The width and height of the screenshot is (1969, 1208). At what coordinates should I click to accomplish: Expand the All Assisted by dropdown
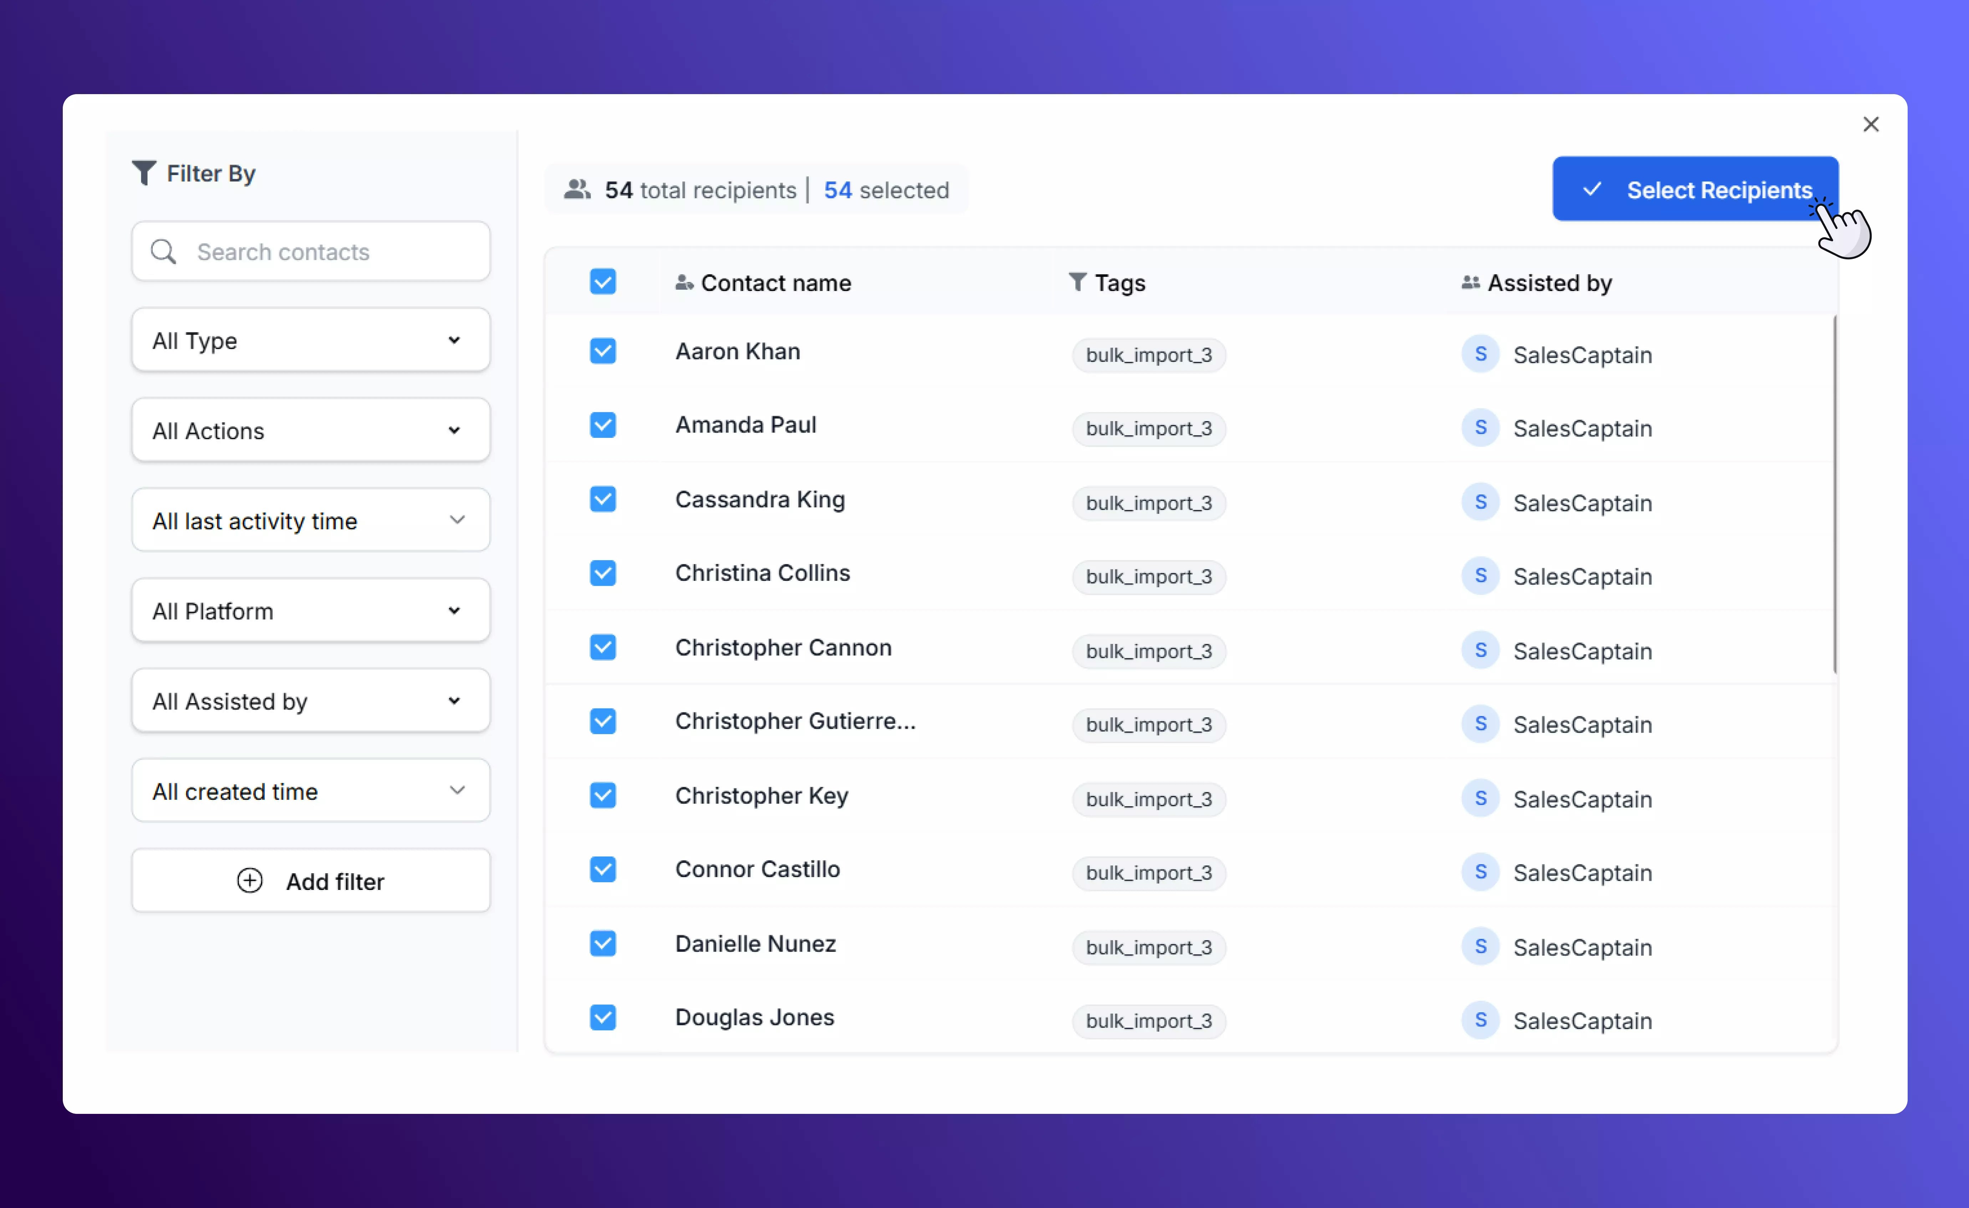(310, 701)
